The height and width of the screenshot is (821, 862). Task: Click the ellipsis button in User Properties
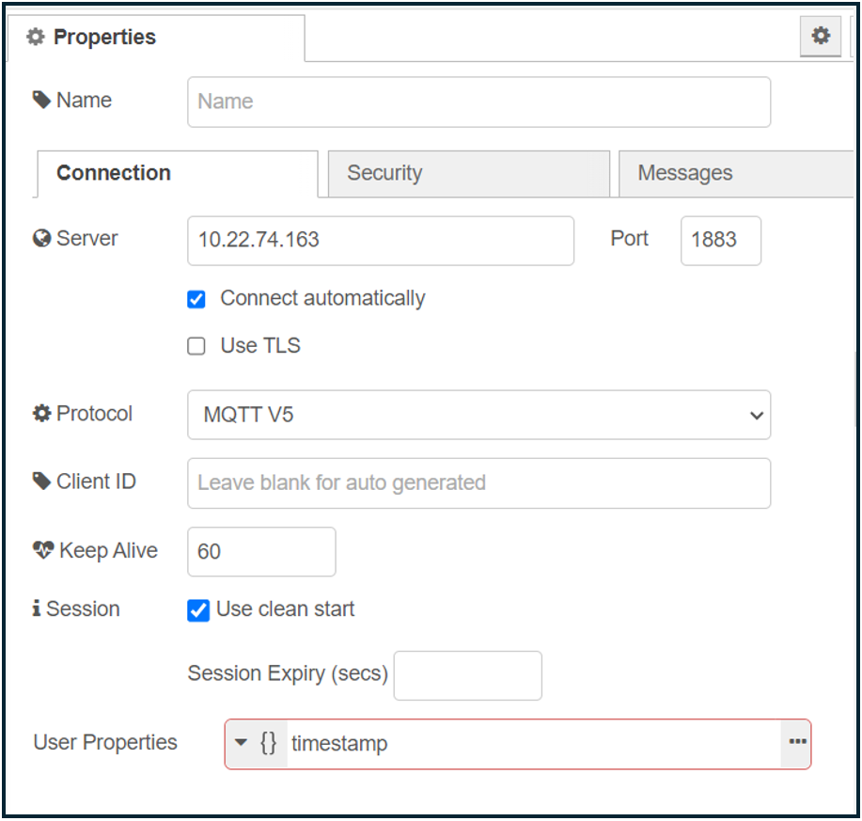click(797, 743)
